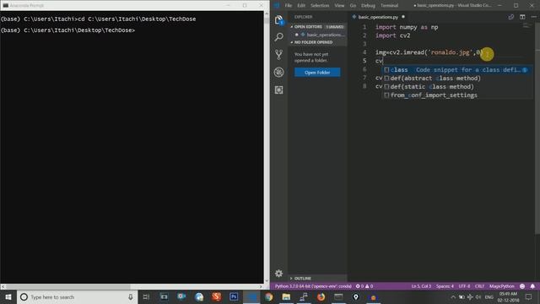540x304 pixels.
Task: Open the Selection menu
Action: pos(320,5)
